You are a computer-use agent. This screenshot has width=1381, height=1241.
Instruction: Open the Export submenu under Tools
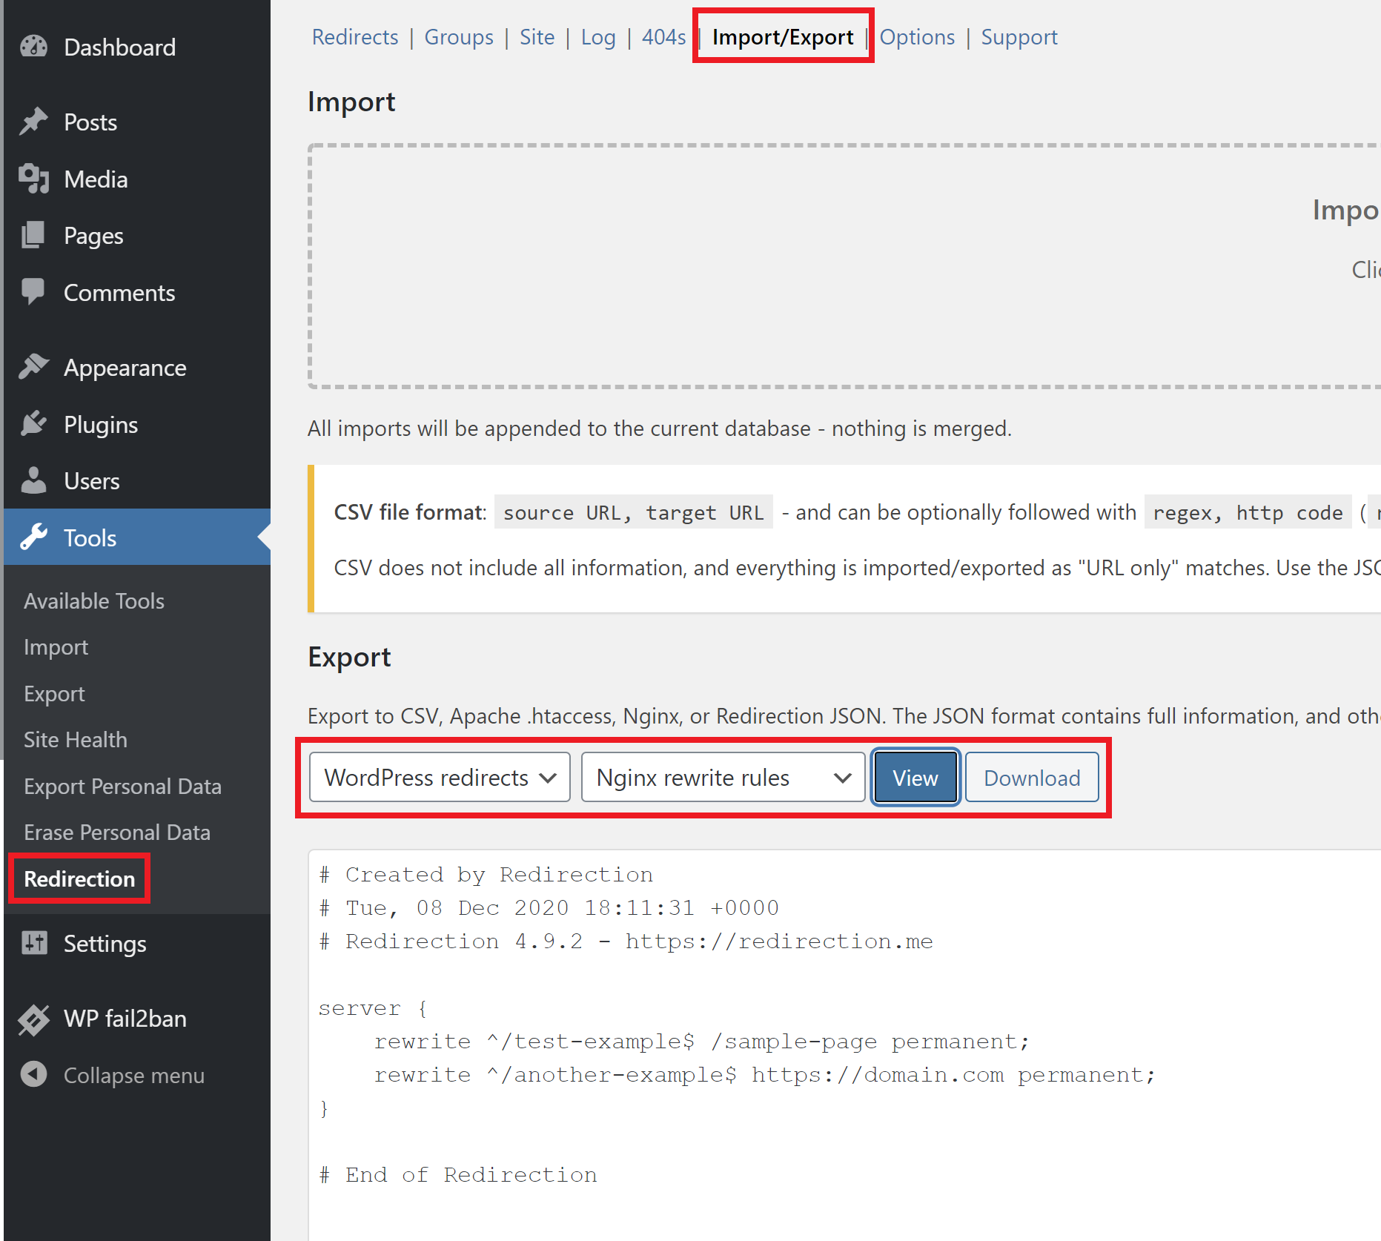[54, 693]
